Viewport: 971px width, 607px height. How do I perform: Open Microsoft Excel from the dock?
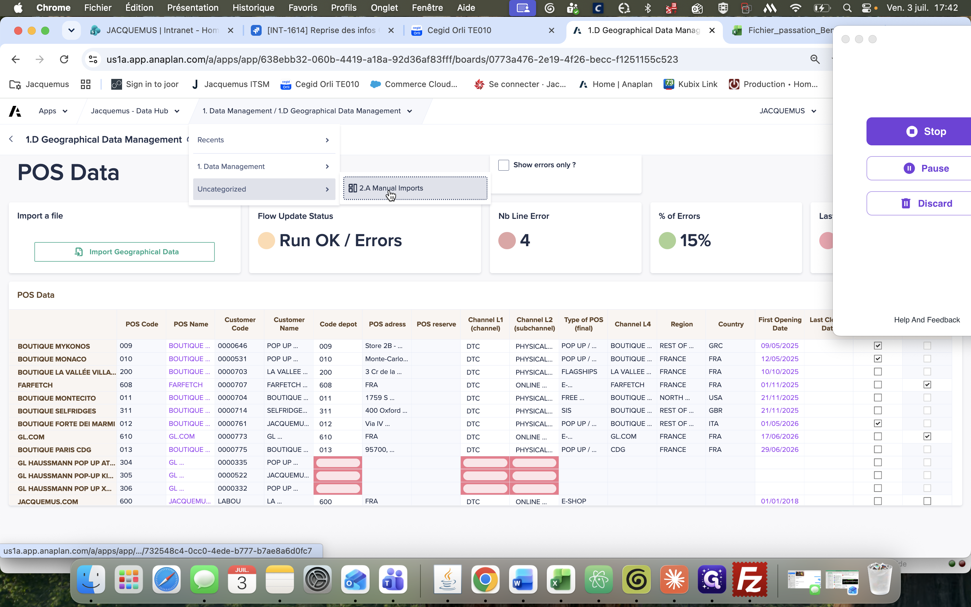(561, 580)
